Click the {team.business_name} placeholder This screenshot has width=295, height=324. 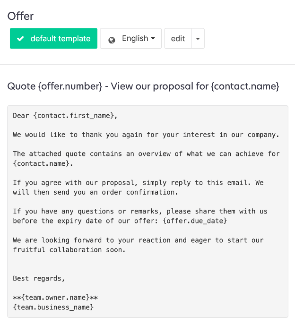[53, 307]
